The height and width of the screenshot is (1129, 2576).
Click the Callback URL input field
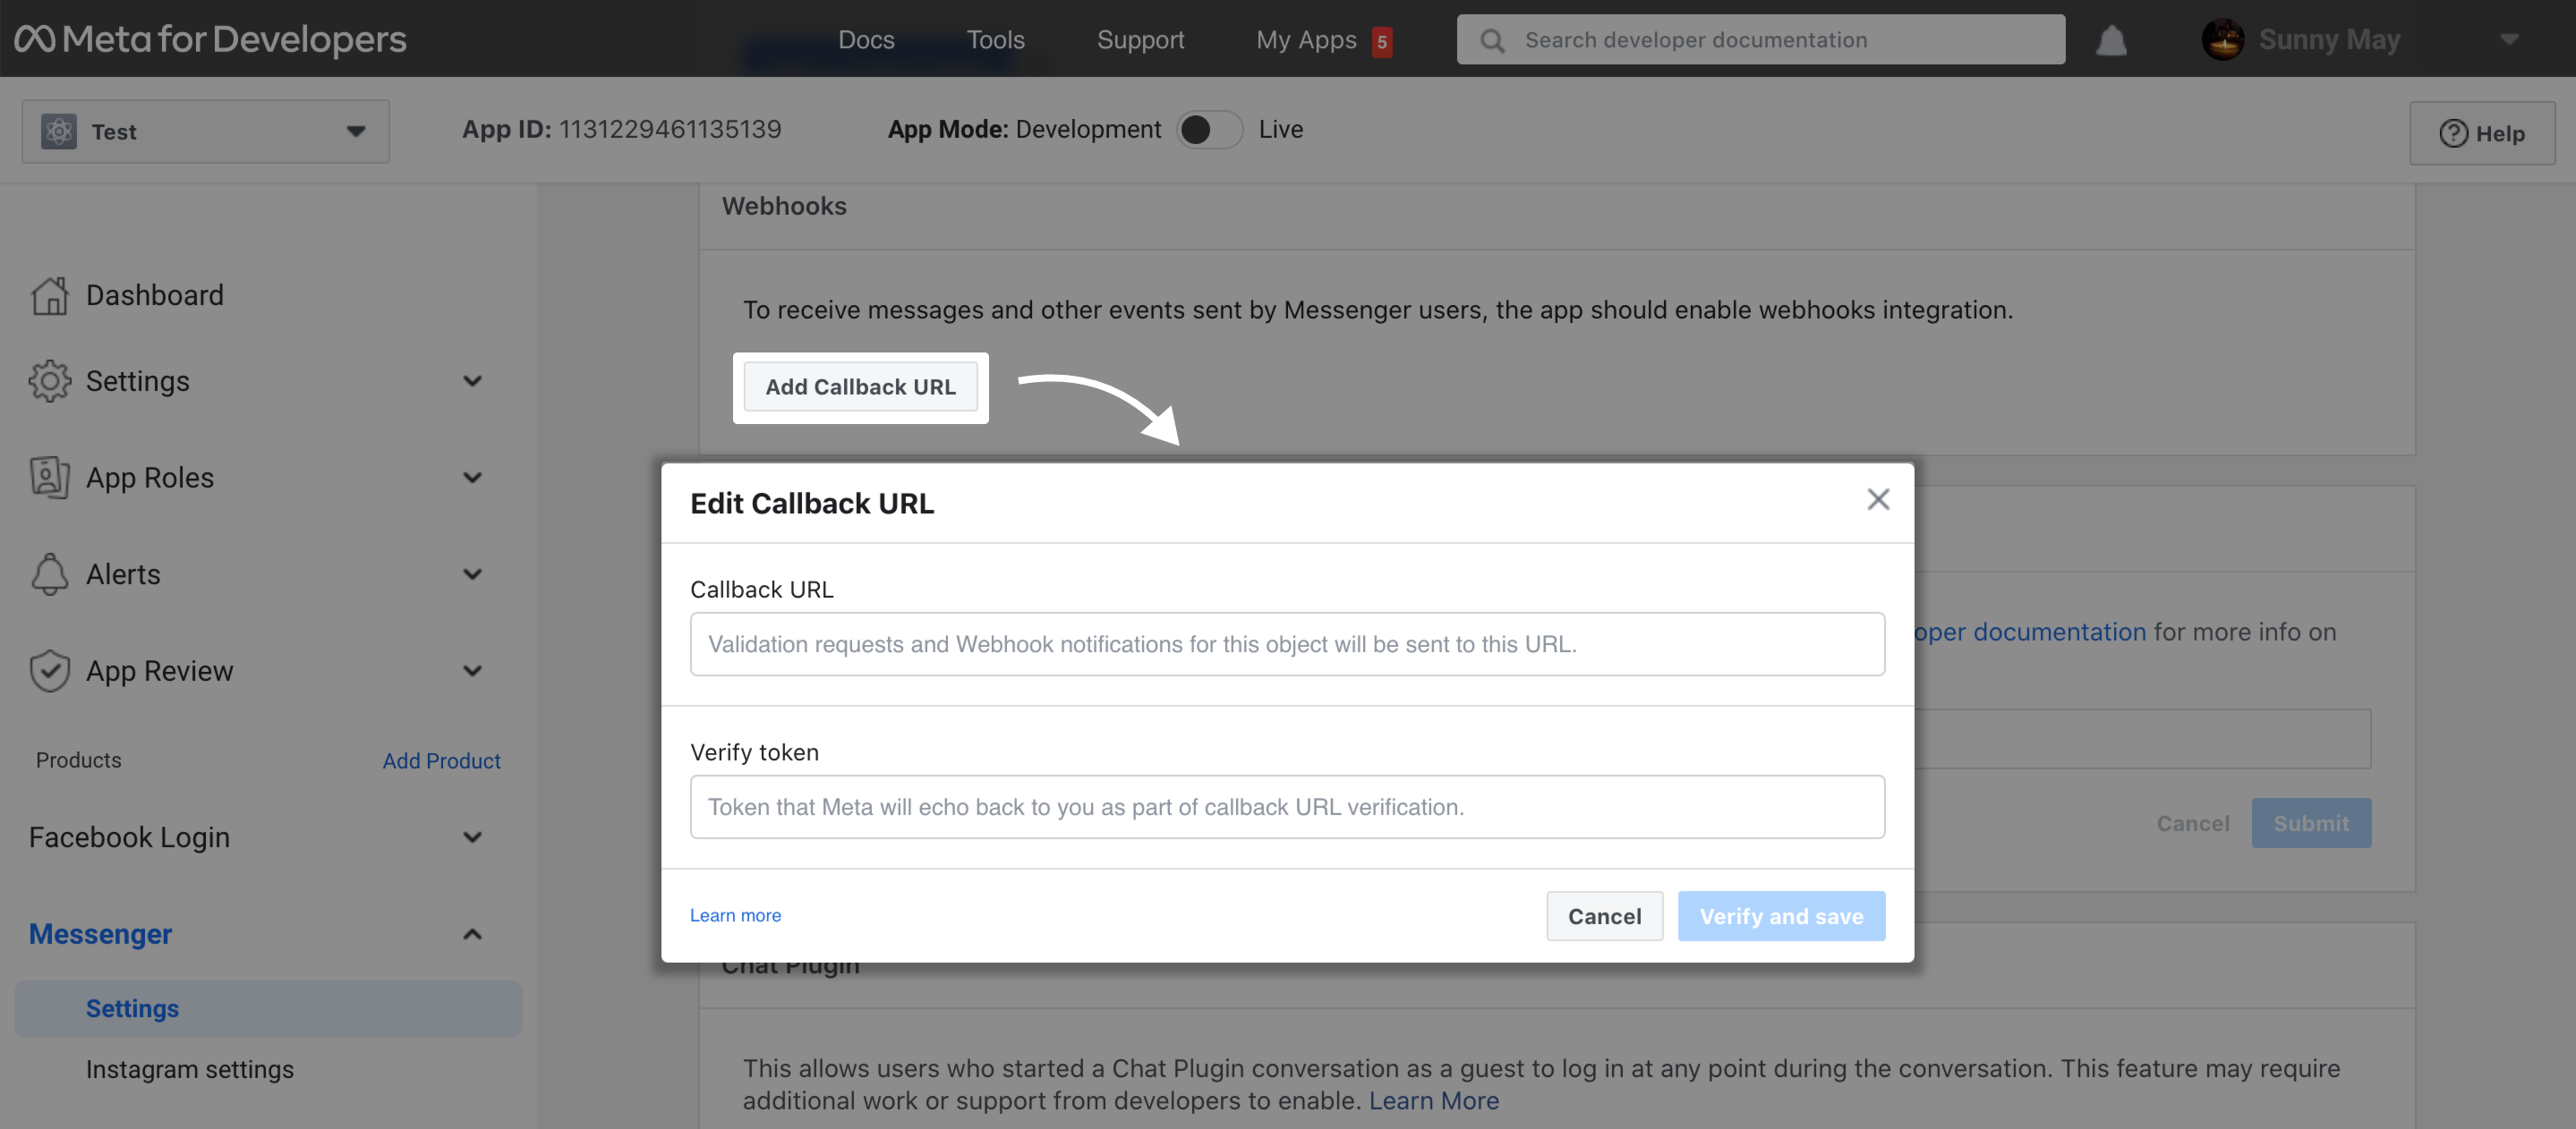pos(1286,643)
